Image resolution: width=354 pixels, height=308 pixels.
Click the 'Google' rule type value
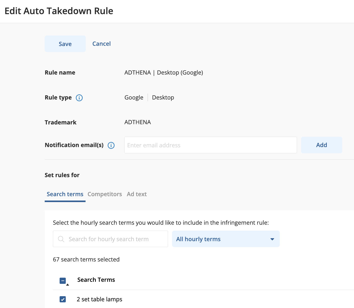click(134, 97)
